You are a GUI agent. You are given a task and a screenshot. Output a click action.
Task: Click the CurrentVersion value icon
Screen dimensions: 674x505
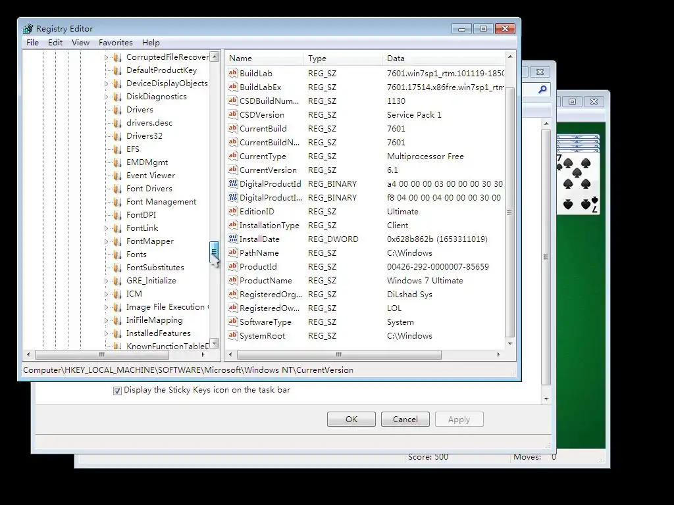point(232,170)
